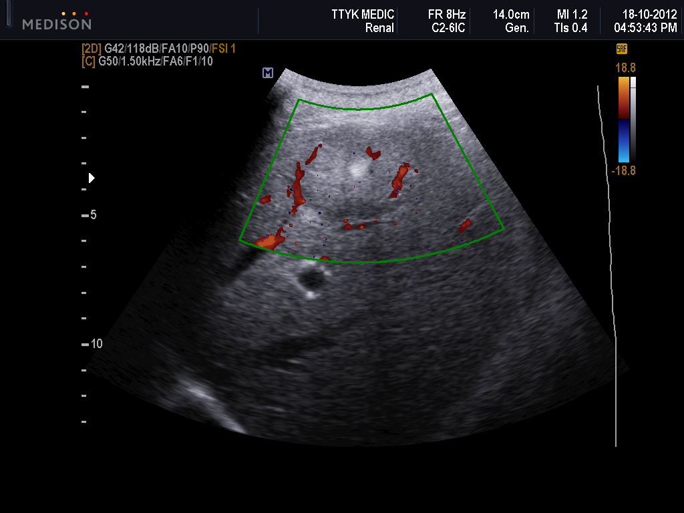684x513 pixels.
Task: Select the orientation marker M on the image
Action: (267, 73)
